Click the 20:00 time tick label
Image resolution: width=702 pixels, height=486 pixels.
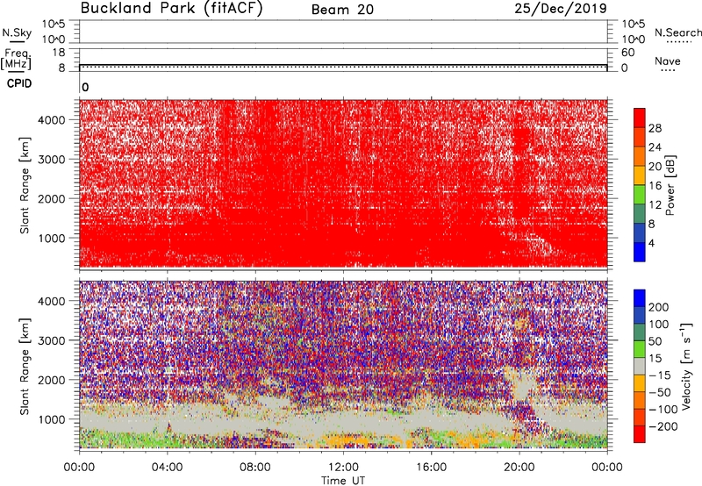(x=519, y=468)
